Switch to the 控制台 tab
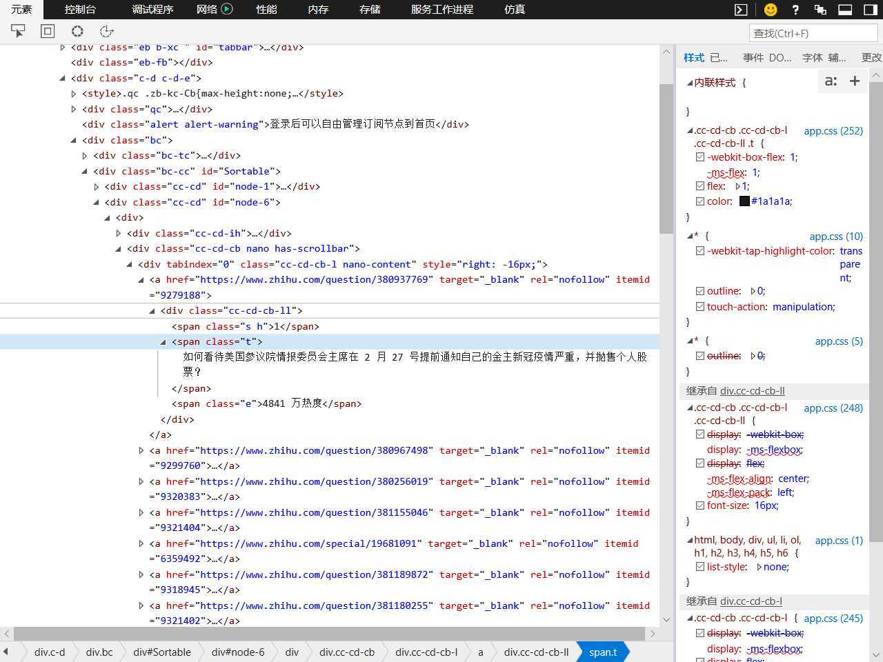The image size is (883, 662). click(80, 10)
